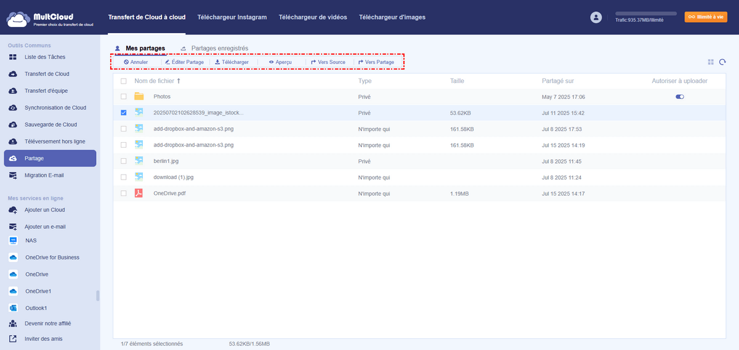Open Synchronisation de Cloud in sidebar

coord(55,108)
